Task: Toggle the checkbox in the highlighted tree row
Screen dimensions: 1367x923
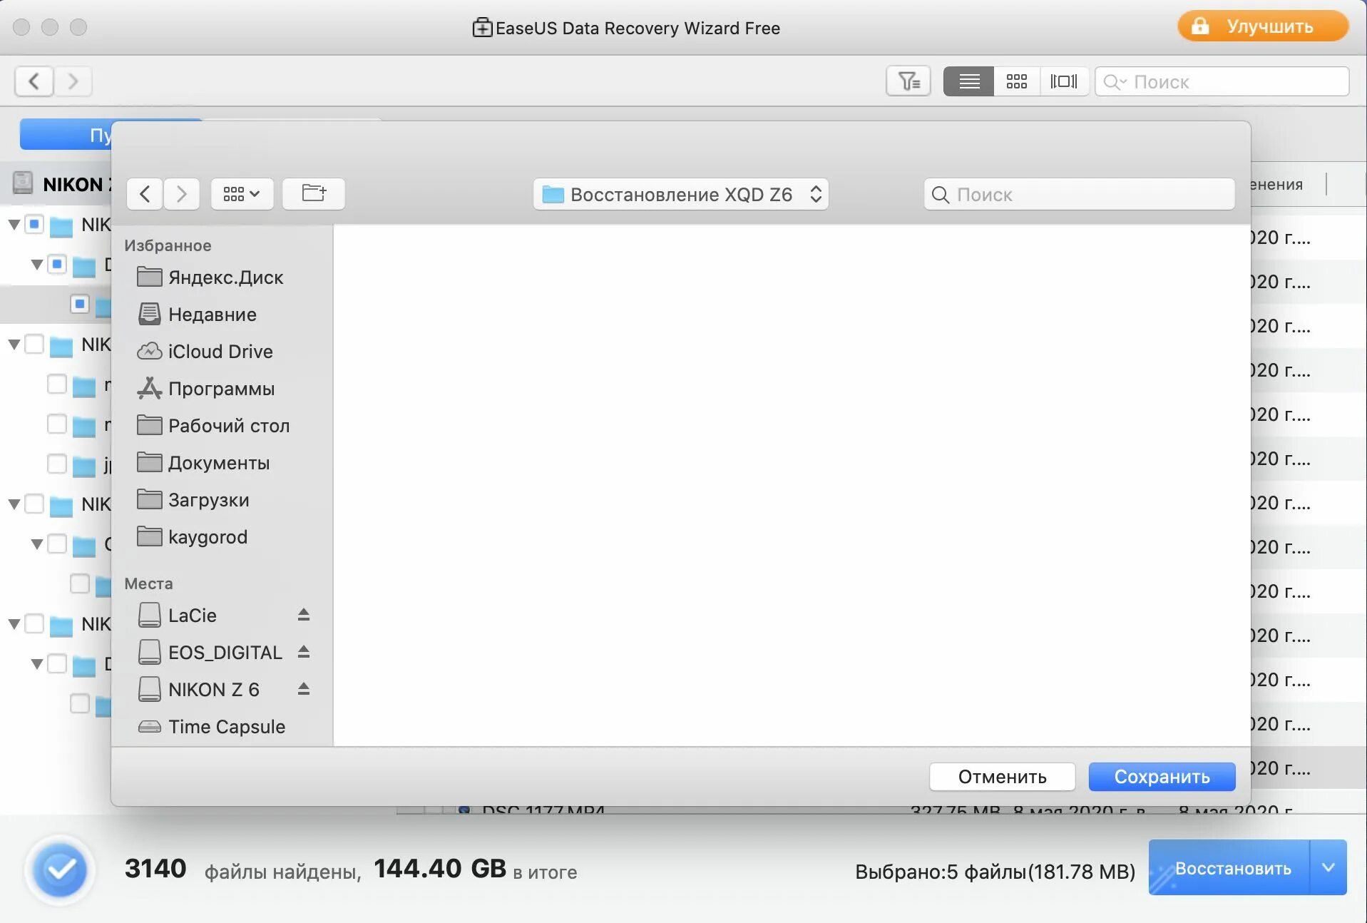Action: click(80, 304)
